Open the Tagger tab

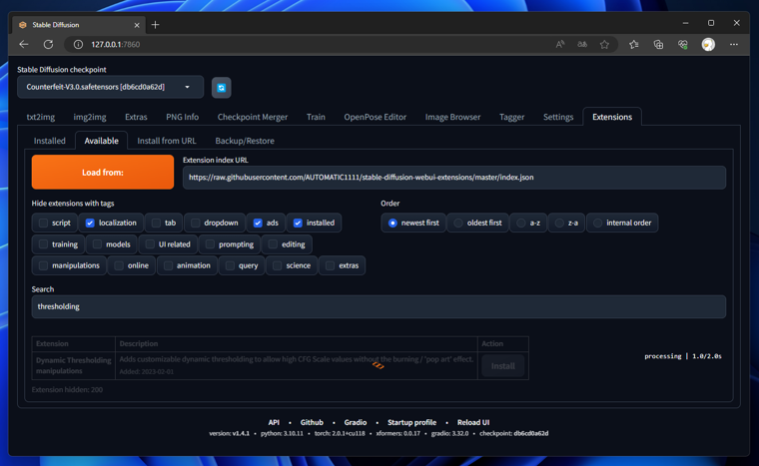511,117
